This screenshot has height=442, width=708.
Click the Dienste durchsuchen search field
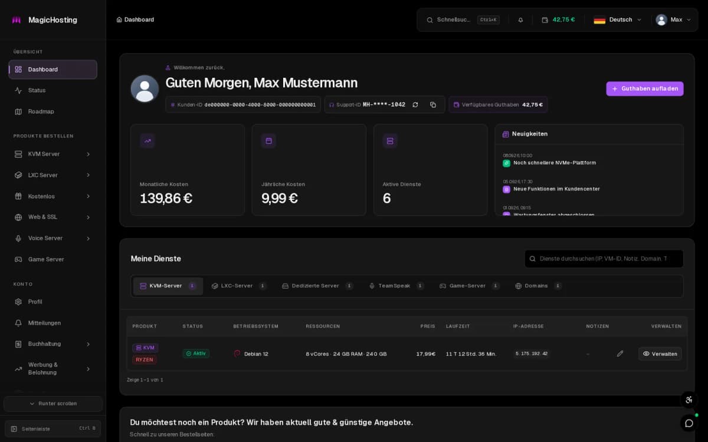pos(604,259)
